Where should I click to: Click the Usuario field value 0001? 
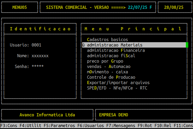pos(36,45)
